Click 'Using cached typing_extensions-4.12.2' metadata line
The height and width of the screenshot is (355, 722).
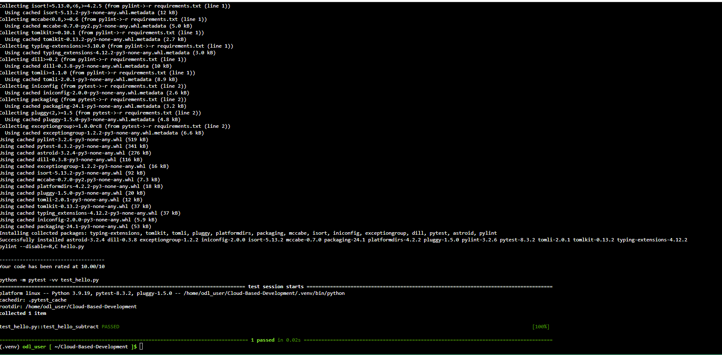click(x=110, y=53)
